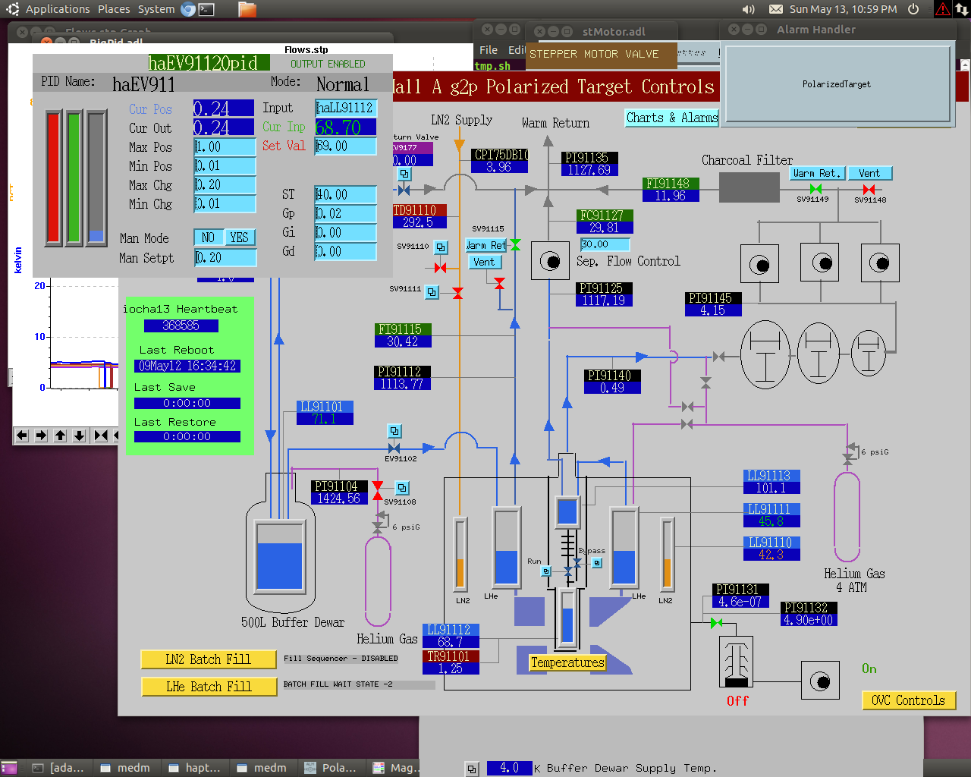The height and width of the screenshot is (777, 971).
Task: Click the LHe Batch Fill button
Action: pos(209,687)
